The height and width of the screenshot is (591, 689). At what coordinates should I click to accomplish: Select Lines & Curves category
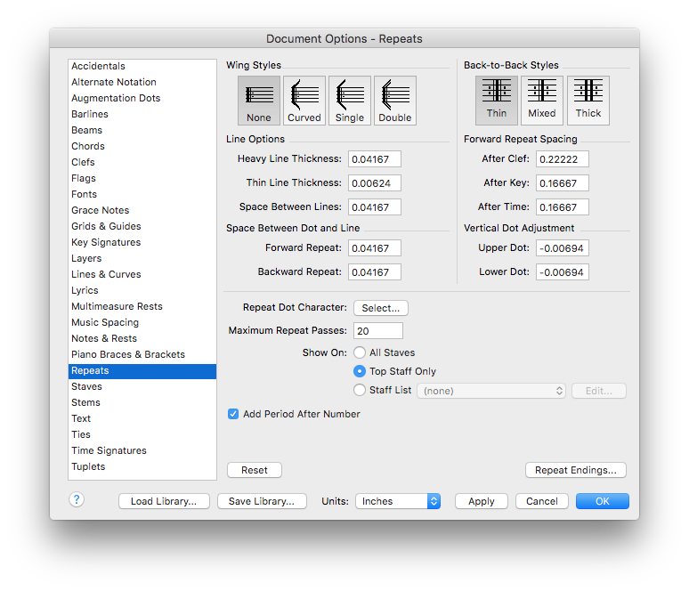(142, 275)
